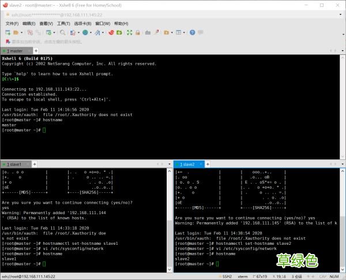Open the 工具(T) menu
This screenshot has width=346, height=280.
tap(63, 24)
